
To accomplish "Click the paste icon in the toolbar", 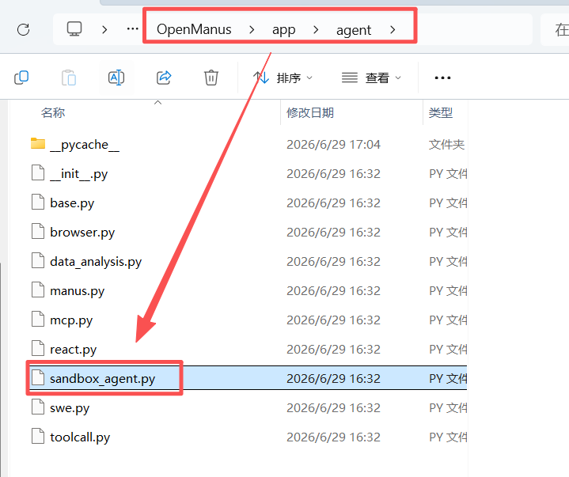I will point(69,78).
